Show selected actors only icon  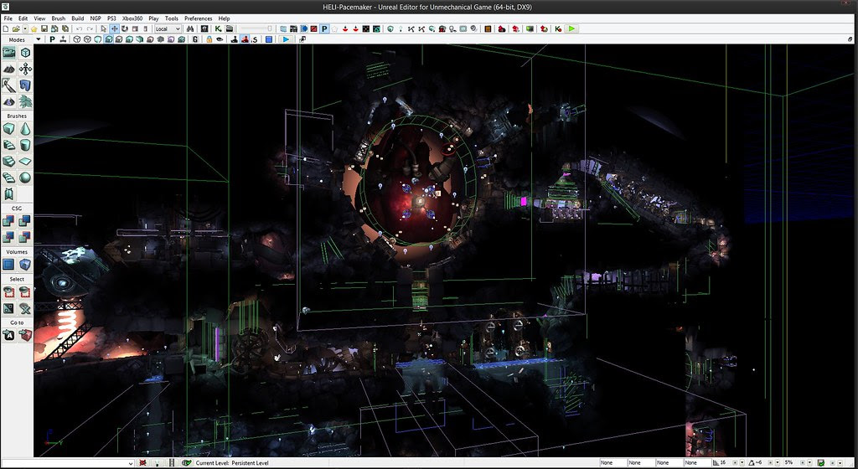8,292
